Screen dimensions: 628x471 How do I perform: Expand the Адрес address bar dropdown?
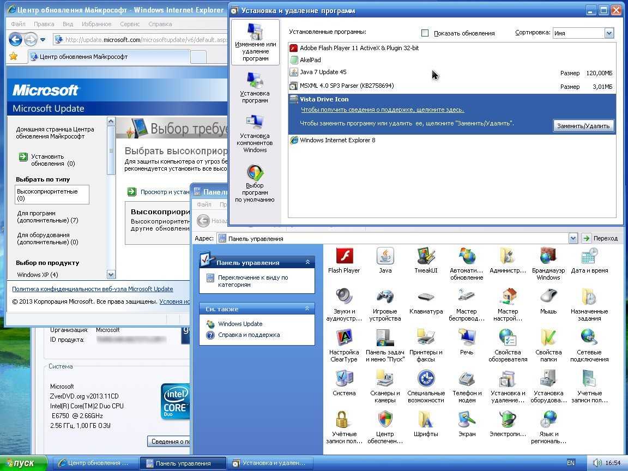[572, 238]
